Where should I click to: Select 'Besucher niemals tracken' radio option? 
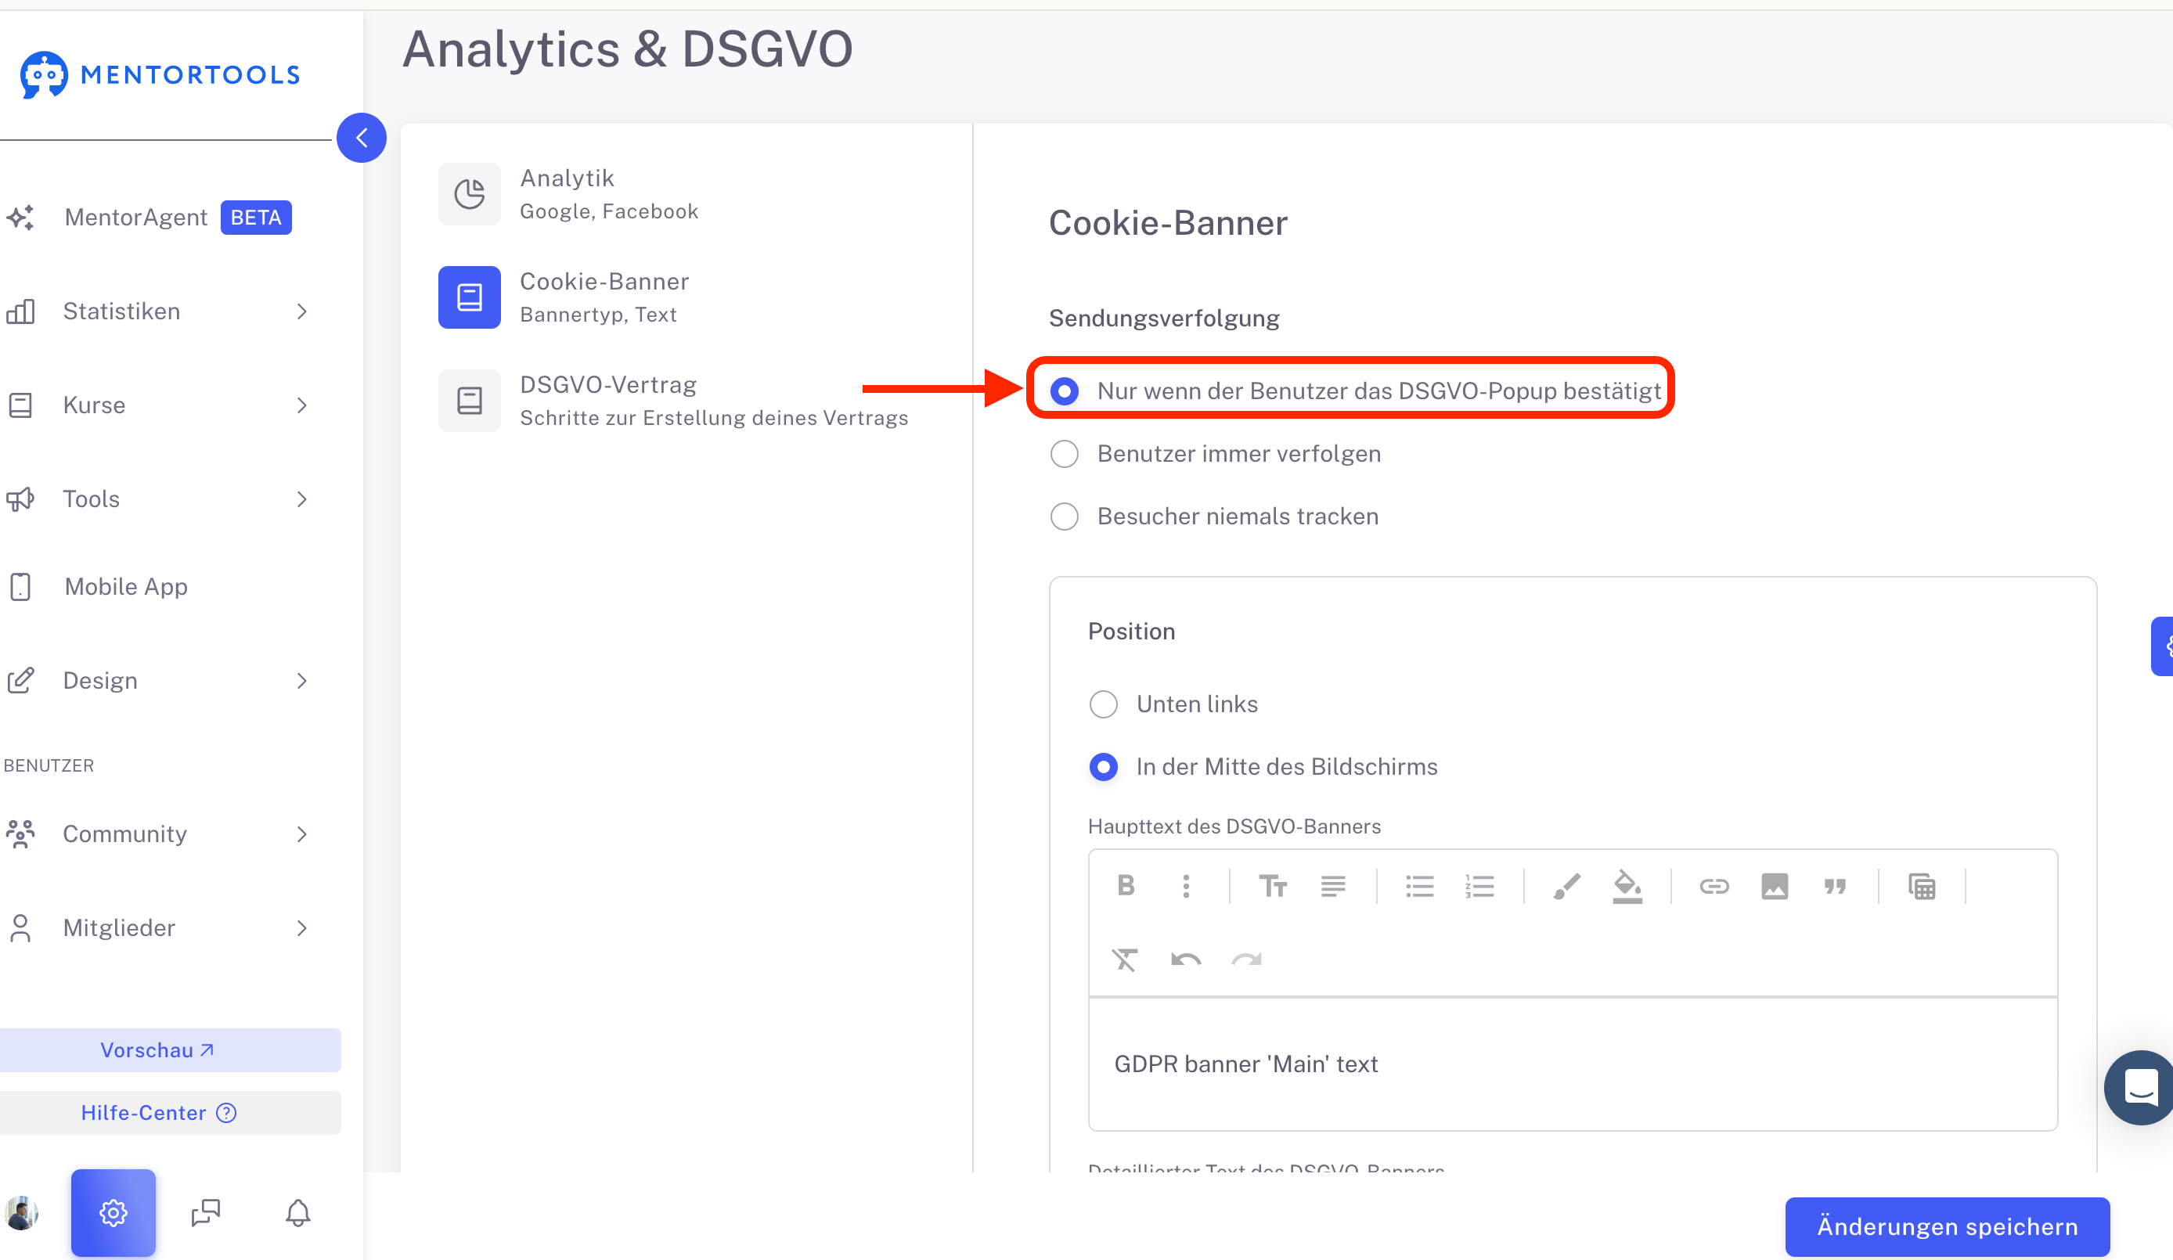[x=1214, y=517]
